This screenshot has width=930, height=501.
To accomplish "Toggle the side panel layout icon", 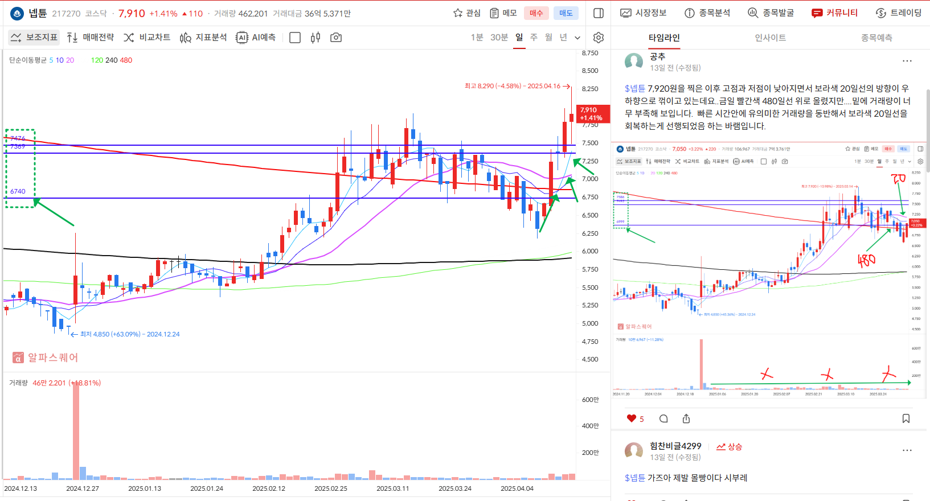I will click(x=599, y=13).
